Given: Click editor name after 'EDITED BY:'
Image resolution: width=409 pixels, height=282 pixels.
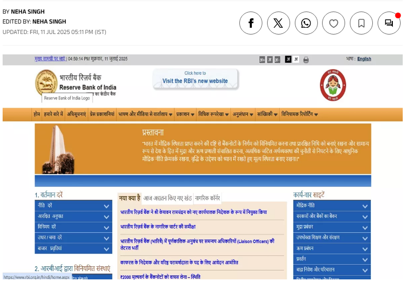Looking at the screenshot, I should coord(49,21).
